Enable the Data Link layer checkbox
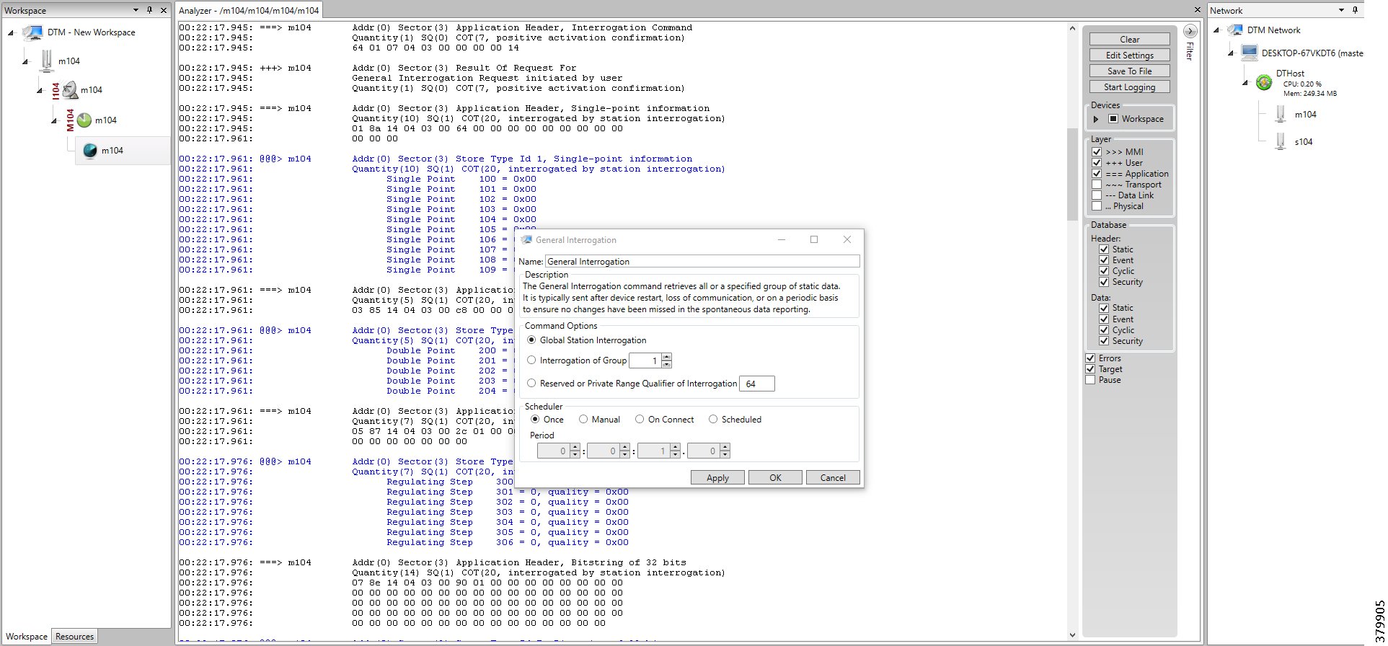Image resolution: width=1388 pixels, height=646 pixels. point(1097,195)
